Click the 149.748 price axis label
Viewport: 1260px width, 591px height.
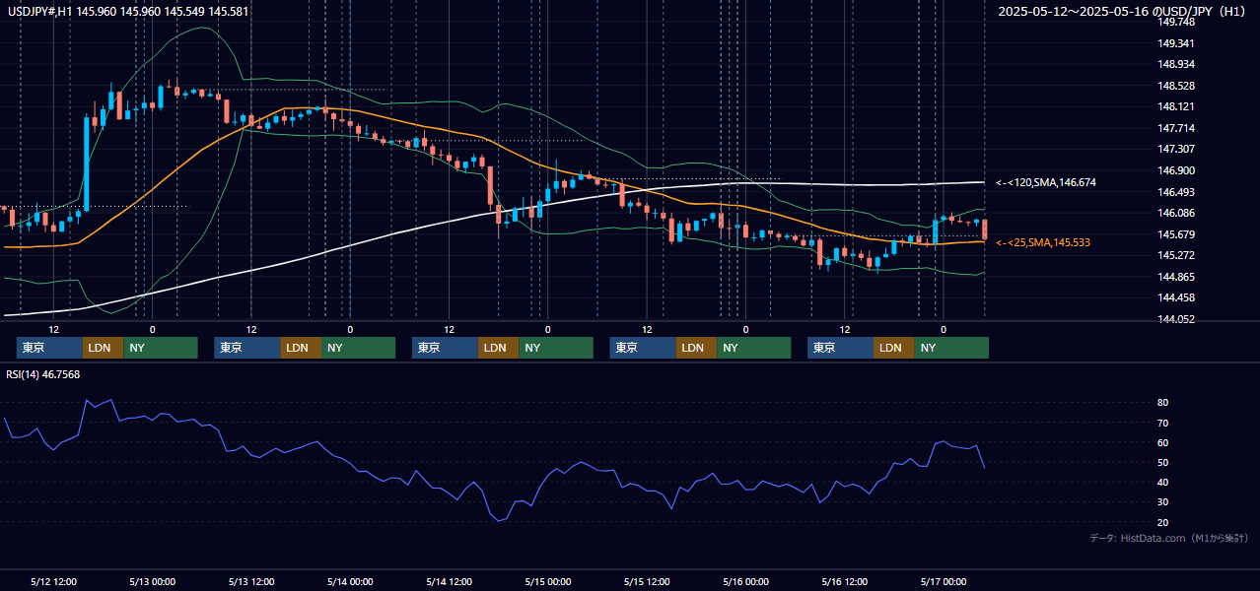coord(1176,22)
